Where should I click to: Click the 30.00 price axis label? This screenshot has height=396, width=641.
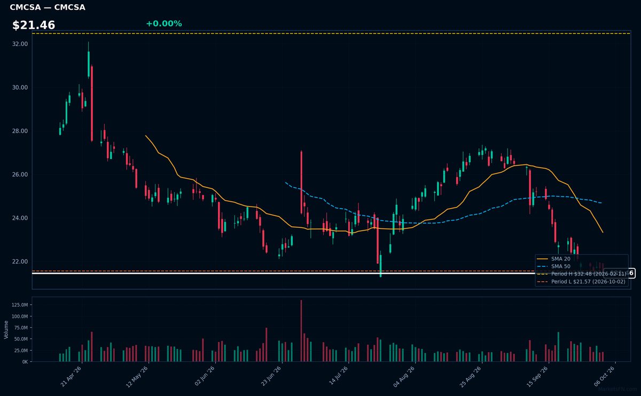(20, 88)
